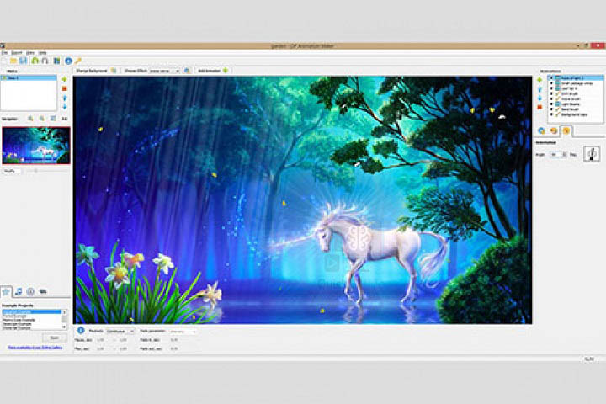The width and height of the screenshot is (606, 404).
Task: Move the slide up in Slides panel
Action: point(65,98)
